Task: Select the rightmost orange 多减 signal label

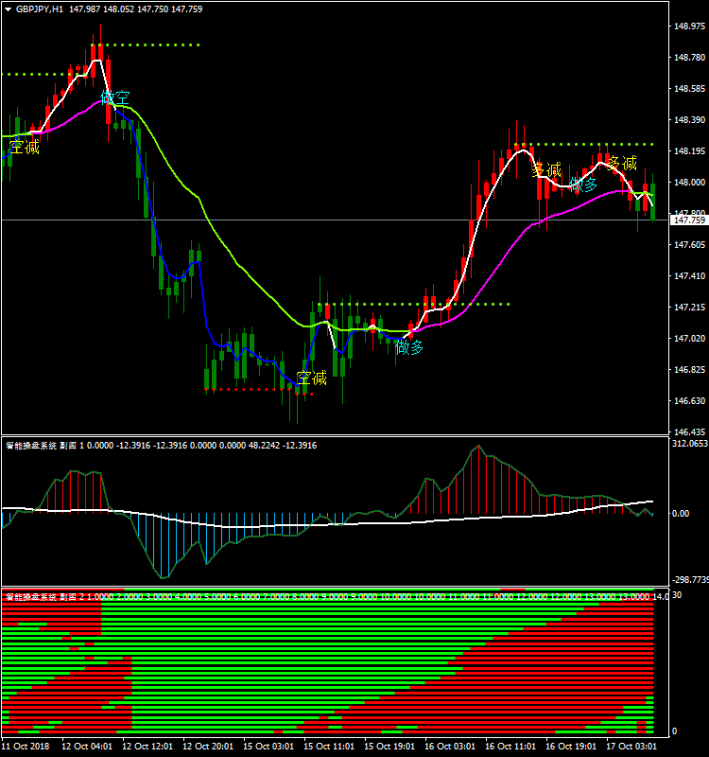Action: click(621, 163)
